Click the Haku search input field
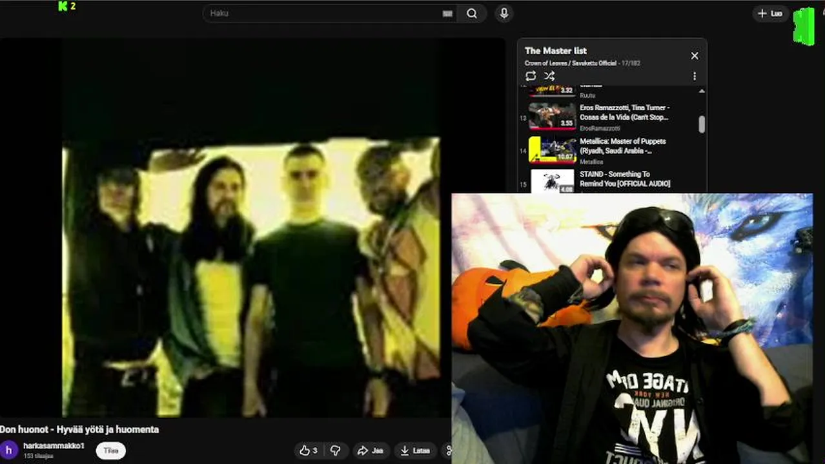 point(330,14)
